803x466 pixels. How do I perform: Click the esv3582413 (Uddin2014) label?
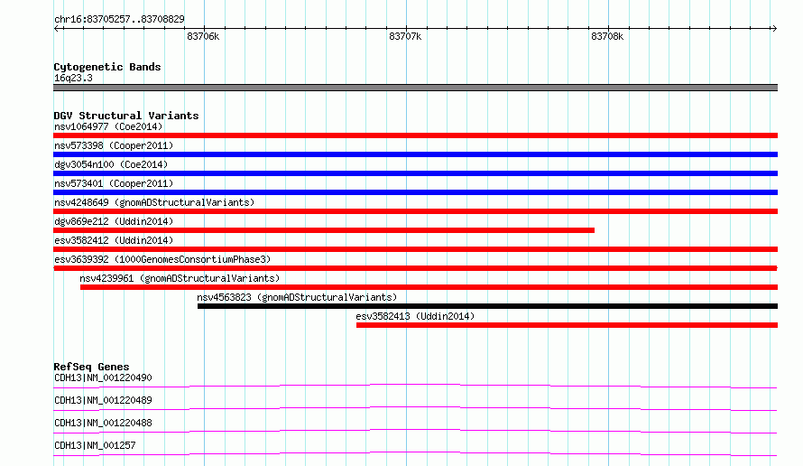pyautogui.click(x=415, y=316)
